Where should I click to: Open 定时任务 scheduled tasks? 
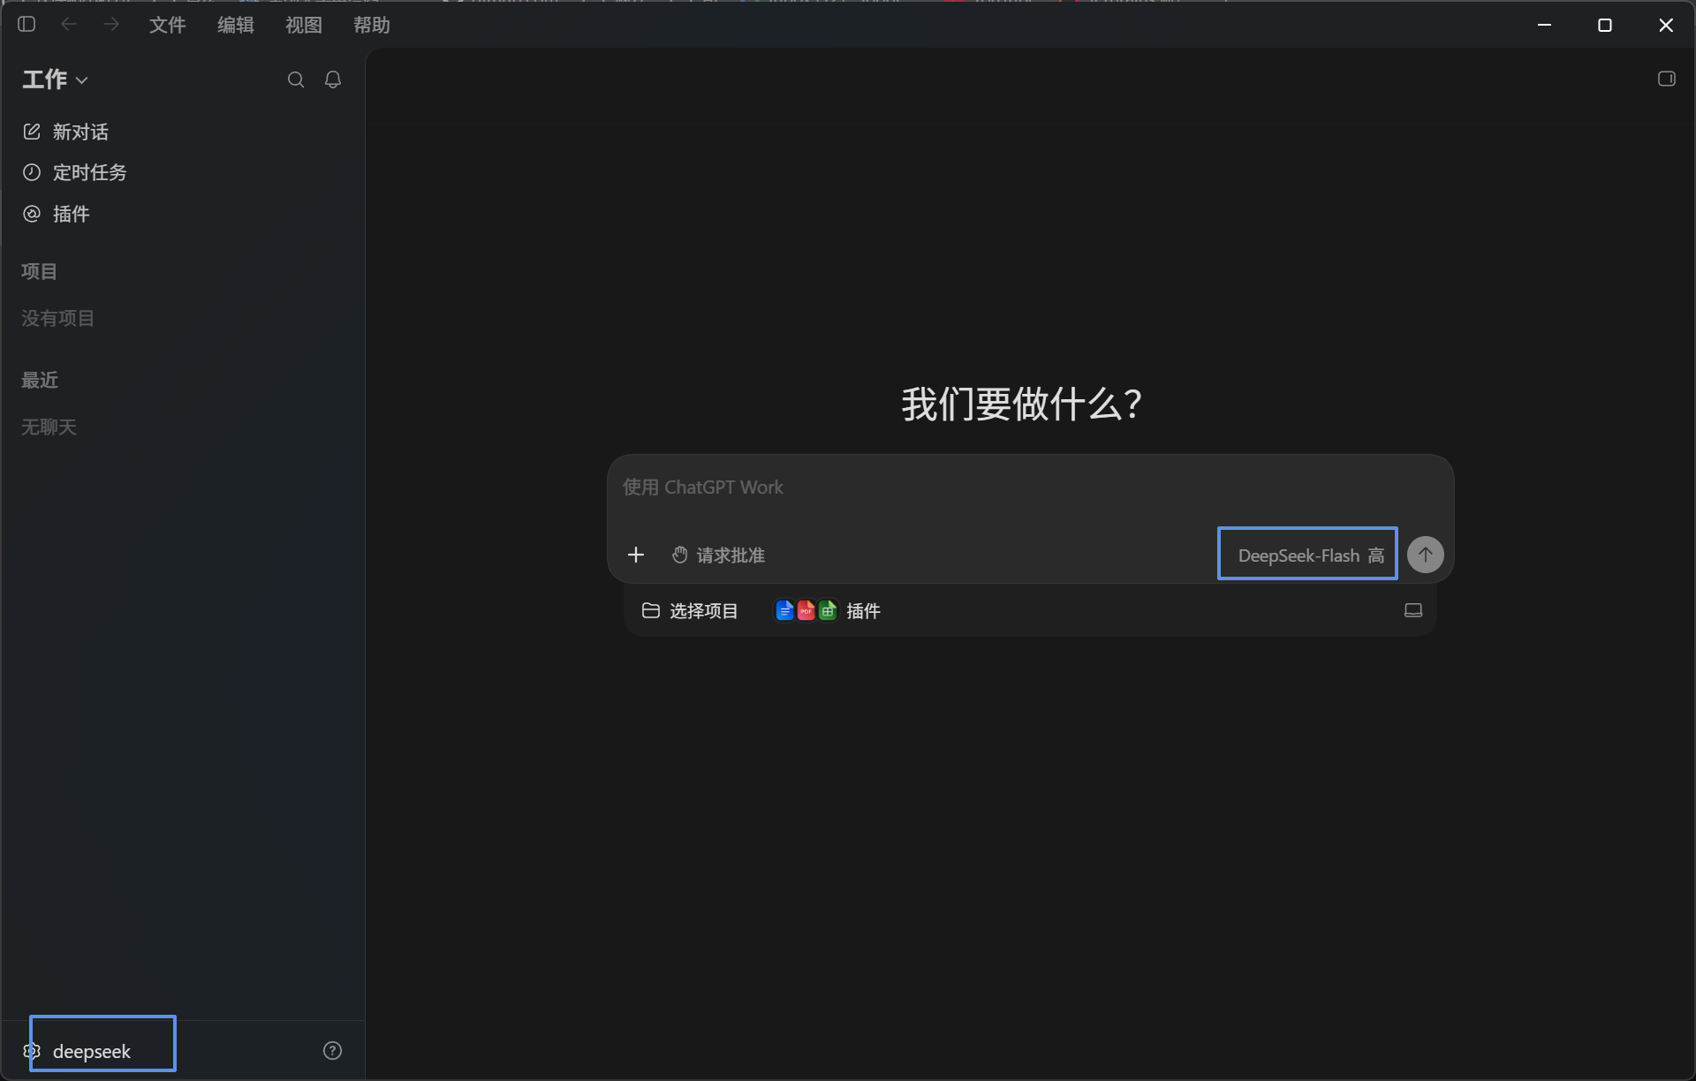tap(74, 172)
